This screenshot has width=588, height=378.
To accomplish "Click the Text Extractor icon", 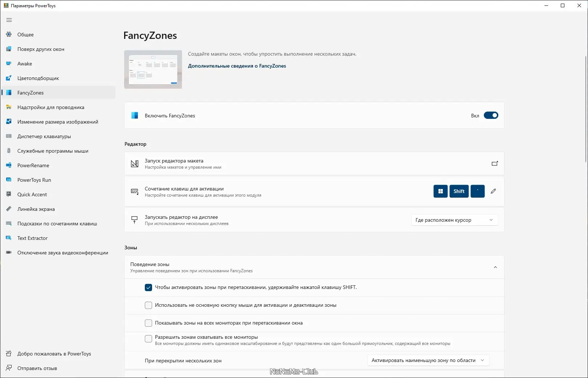I will click(9, 238).
